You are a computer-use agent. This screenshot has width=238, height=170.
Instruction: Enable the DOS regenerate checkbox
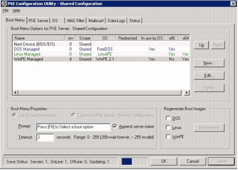(168, 118)
